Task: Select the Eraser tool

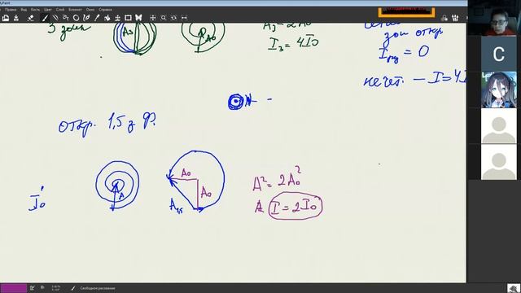Action: 31,18
